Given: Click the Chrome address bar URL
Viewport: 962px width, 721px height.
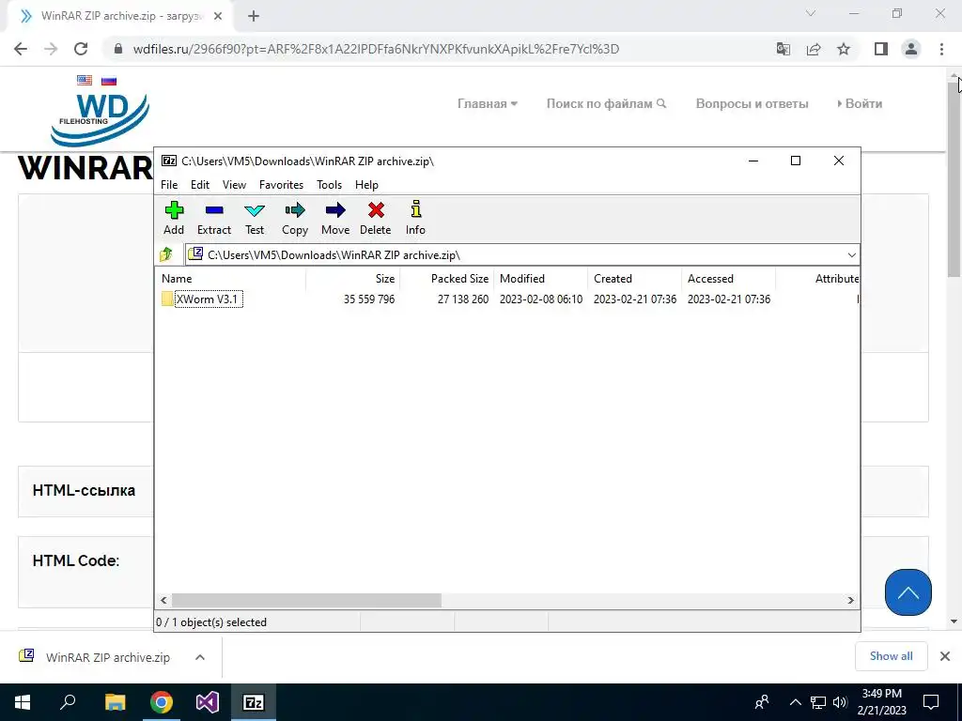Looking at the screenshot, I should 376,49.
